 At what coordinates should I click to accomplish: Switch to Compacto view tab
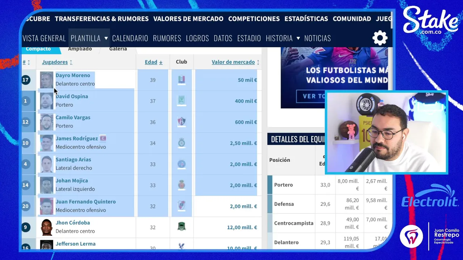click(38, 49)
